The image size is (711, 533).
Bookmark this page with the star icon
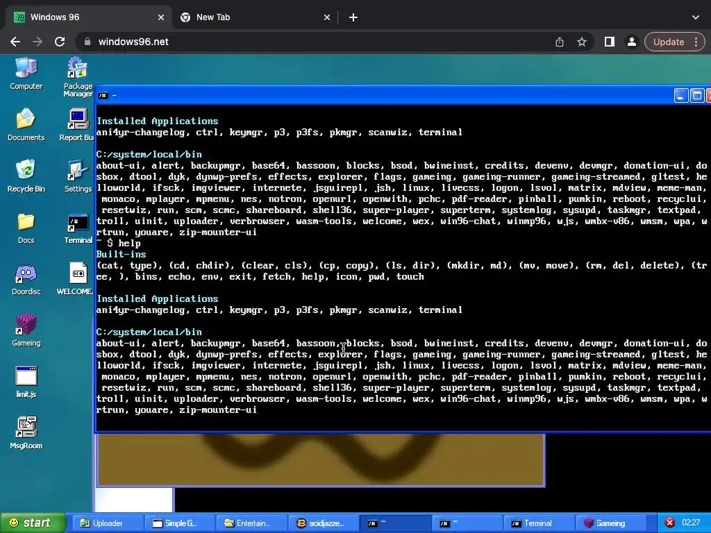582,42
